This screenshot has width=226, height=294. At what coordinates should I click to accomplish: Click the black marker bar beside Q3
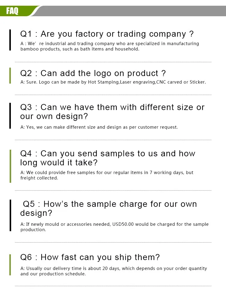coord(10,116)
